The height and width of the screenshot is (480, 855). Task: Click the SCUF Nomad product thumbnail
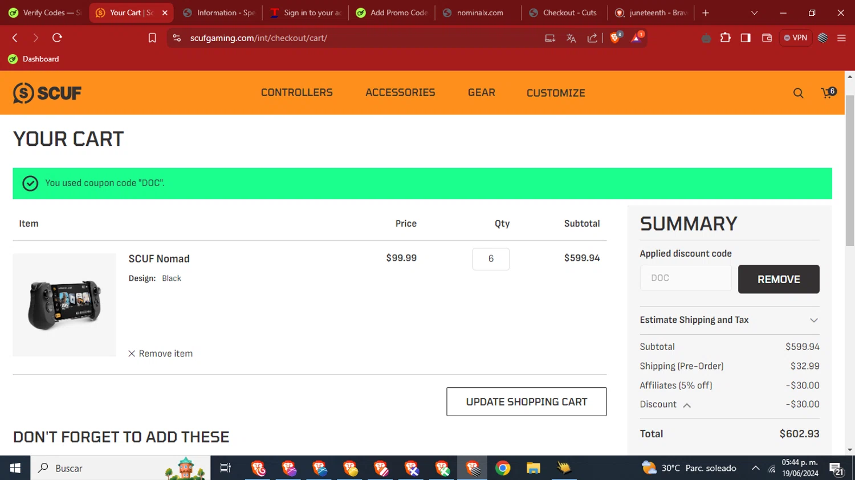(64, 305)
